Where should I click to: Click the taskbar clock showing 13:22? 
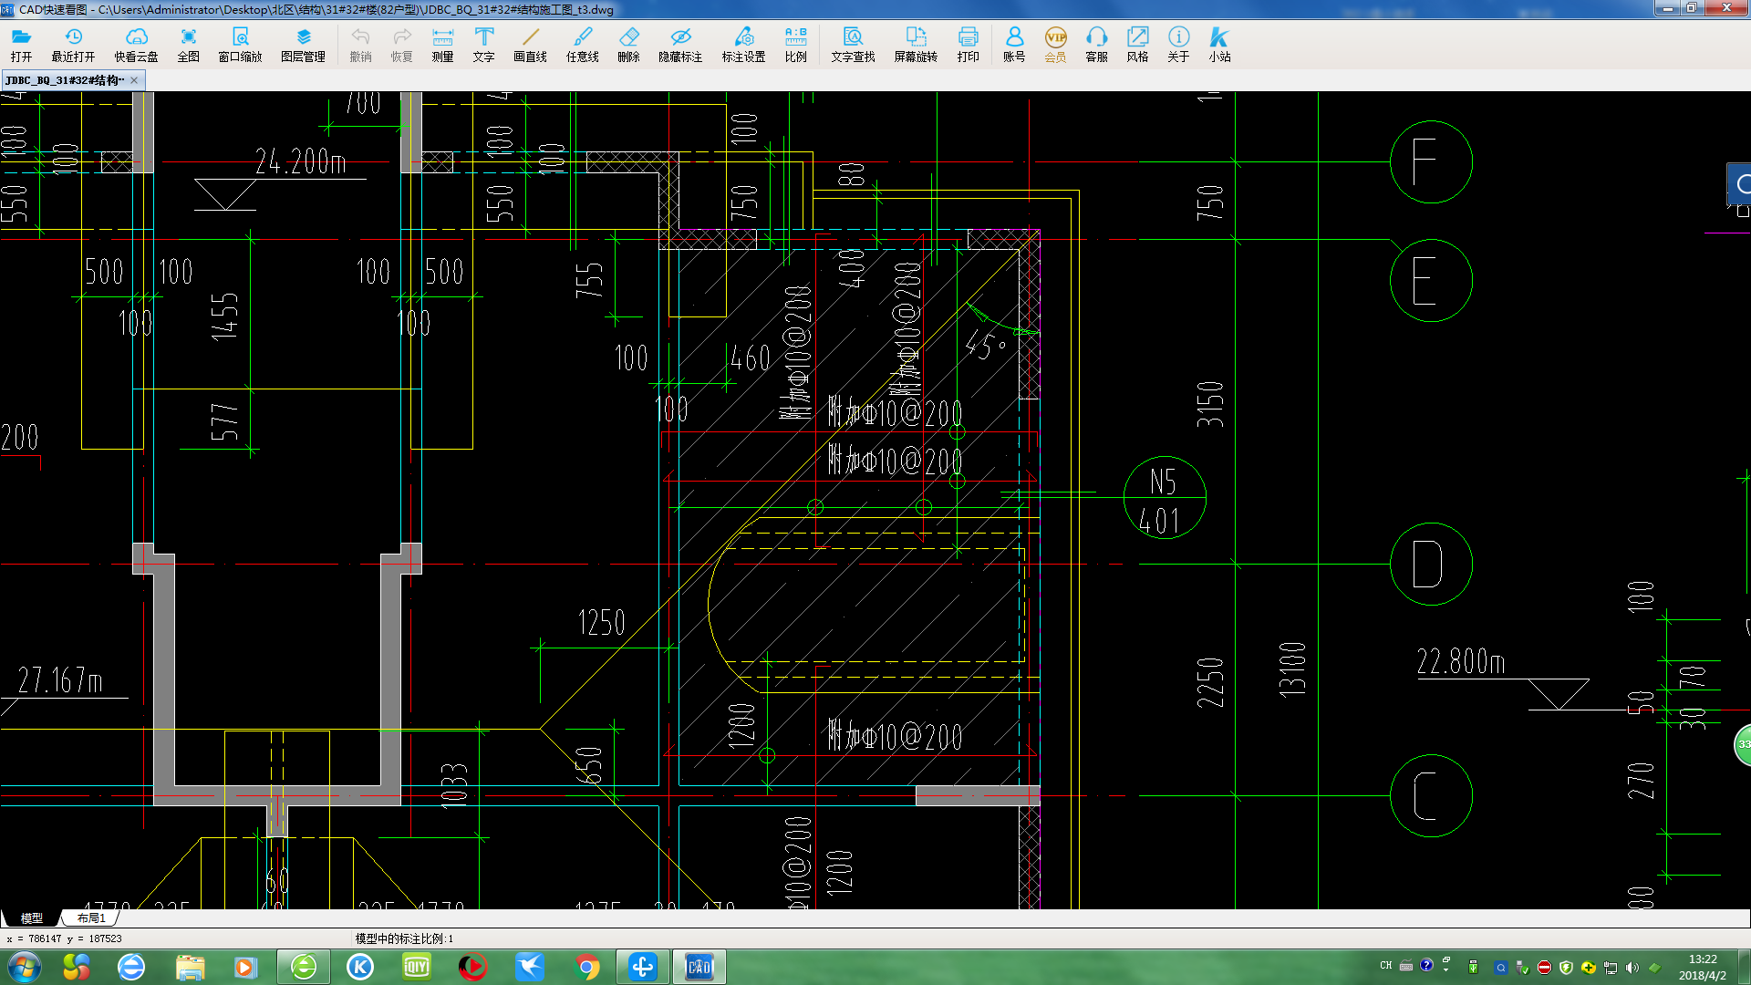click(1703, 967)
